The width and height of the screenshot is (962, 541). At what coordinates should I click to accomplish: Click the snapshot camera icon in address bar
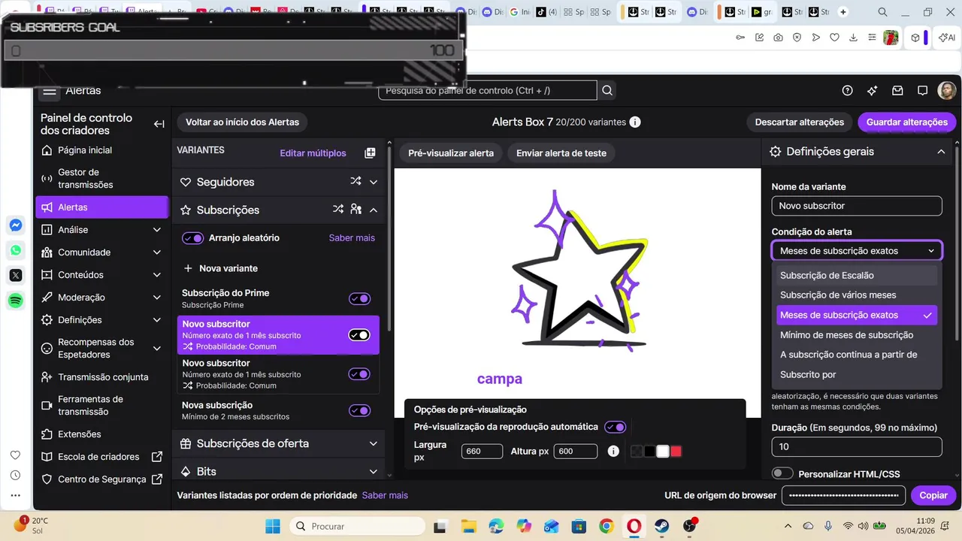click(x=778, y=38)
